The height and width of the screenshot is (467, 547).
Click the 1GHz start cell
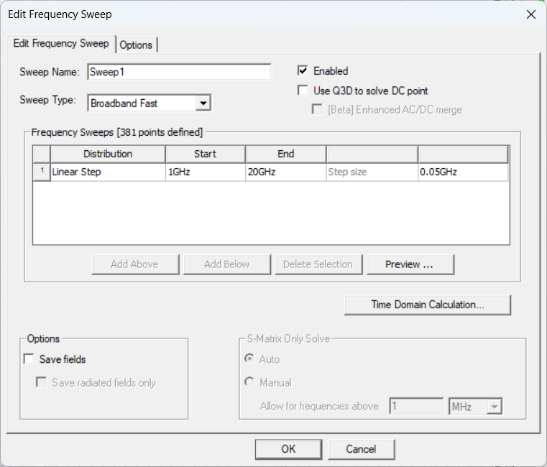tap(206, 172)
